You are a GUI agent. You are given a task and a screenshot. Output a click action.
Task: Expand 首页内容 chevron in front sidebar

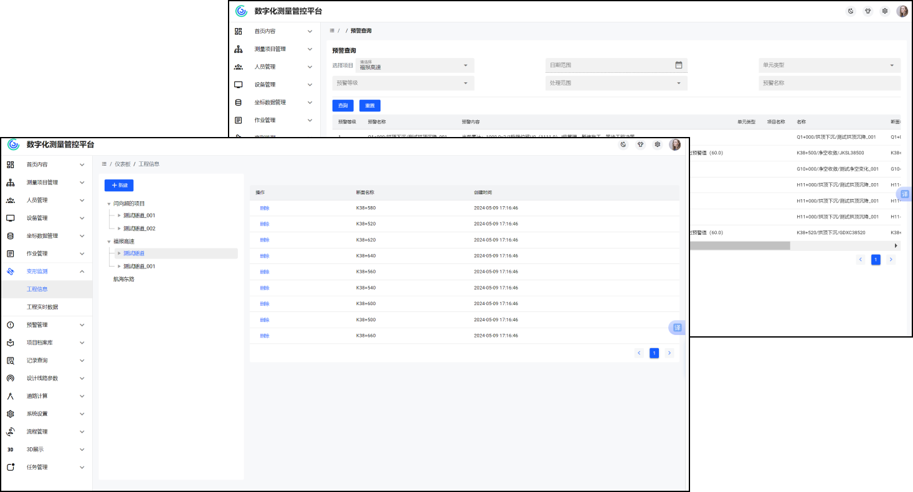82,165
